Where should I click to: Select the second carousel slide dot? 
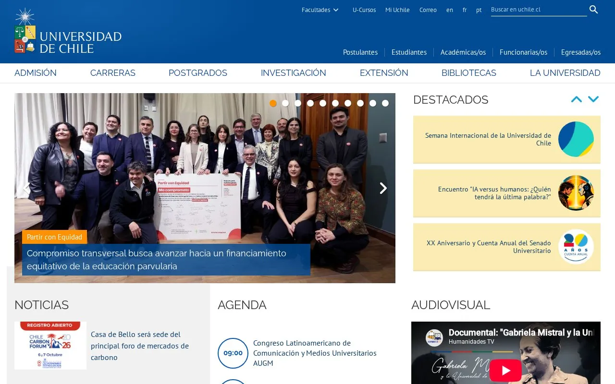[x=285, y=103]
